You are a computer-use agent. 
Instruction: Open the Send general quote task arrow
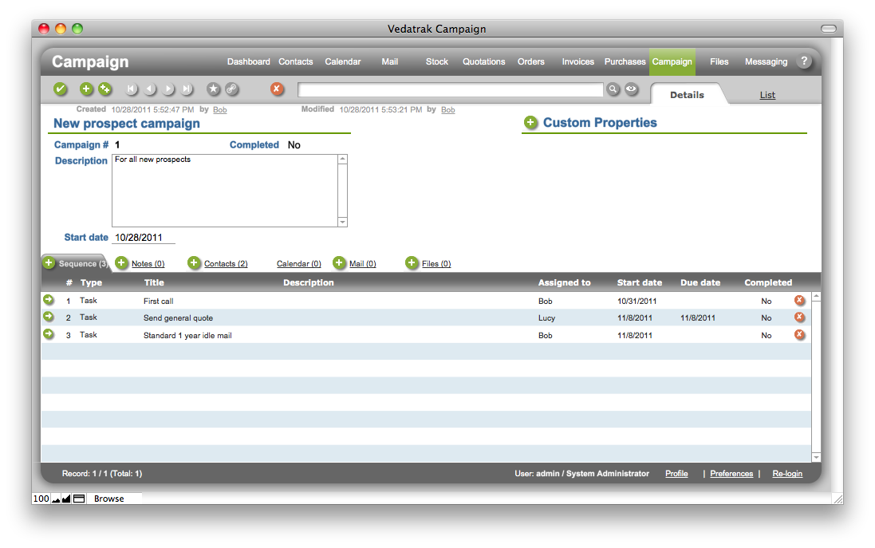click(x=49, y=317)
